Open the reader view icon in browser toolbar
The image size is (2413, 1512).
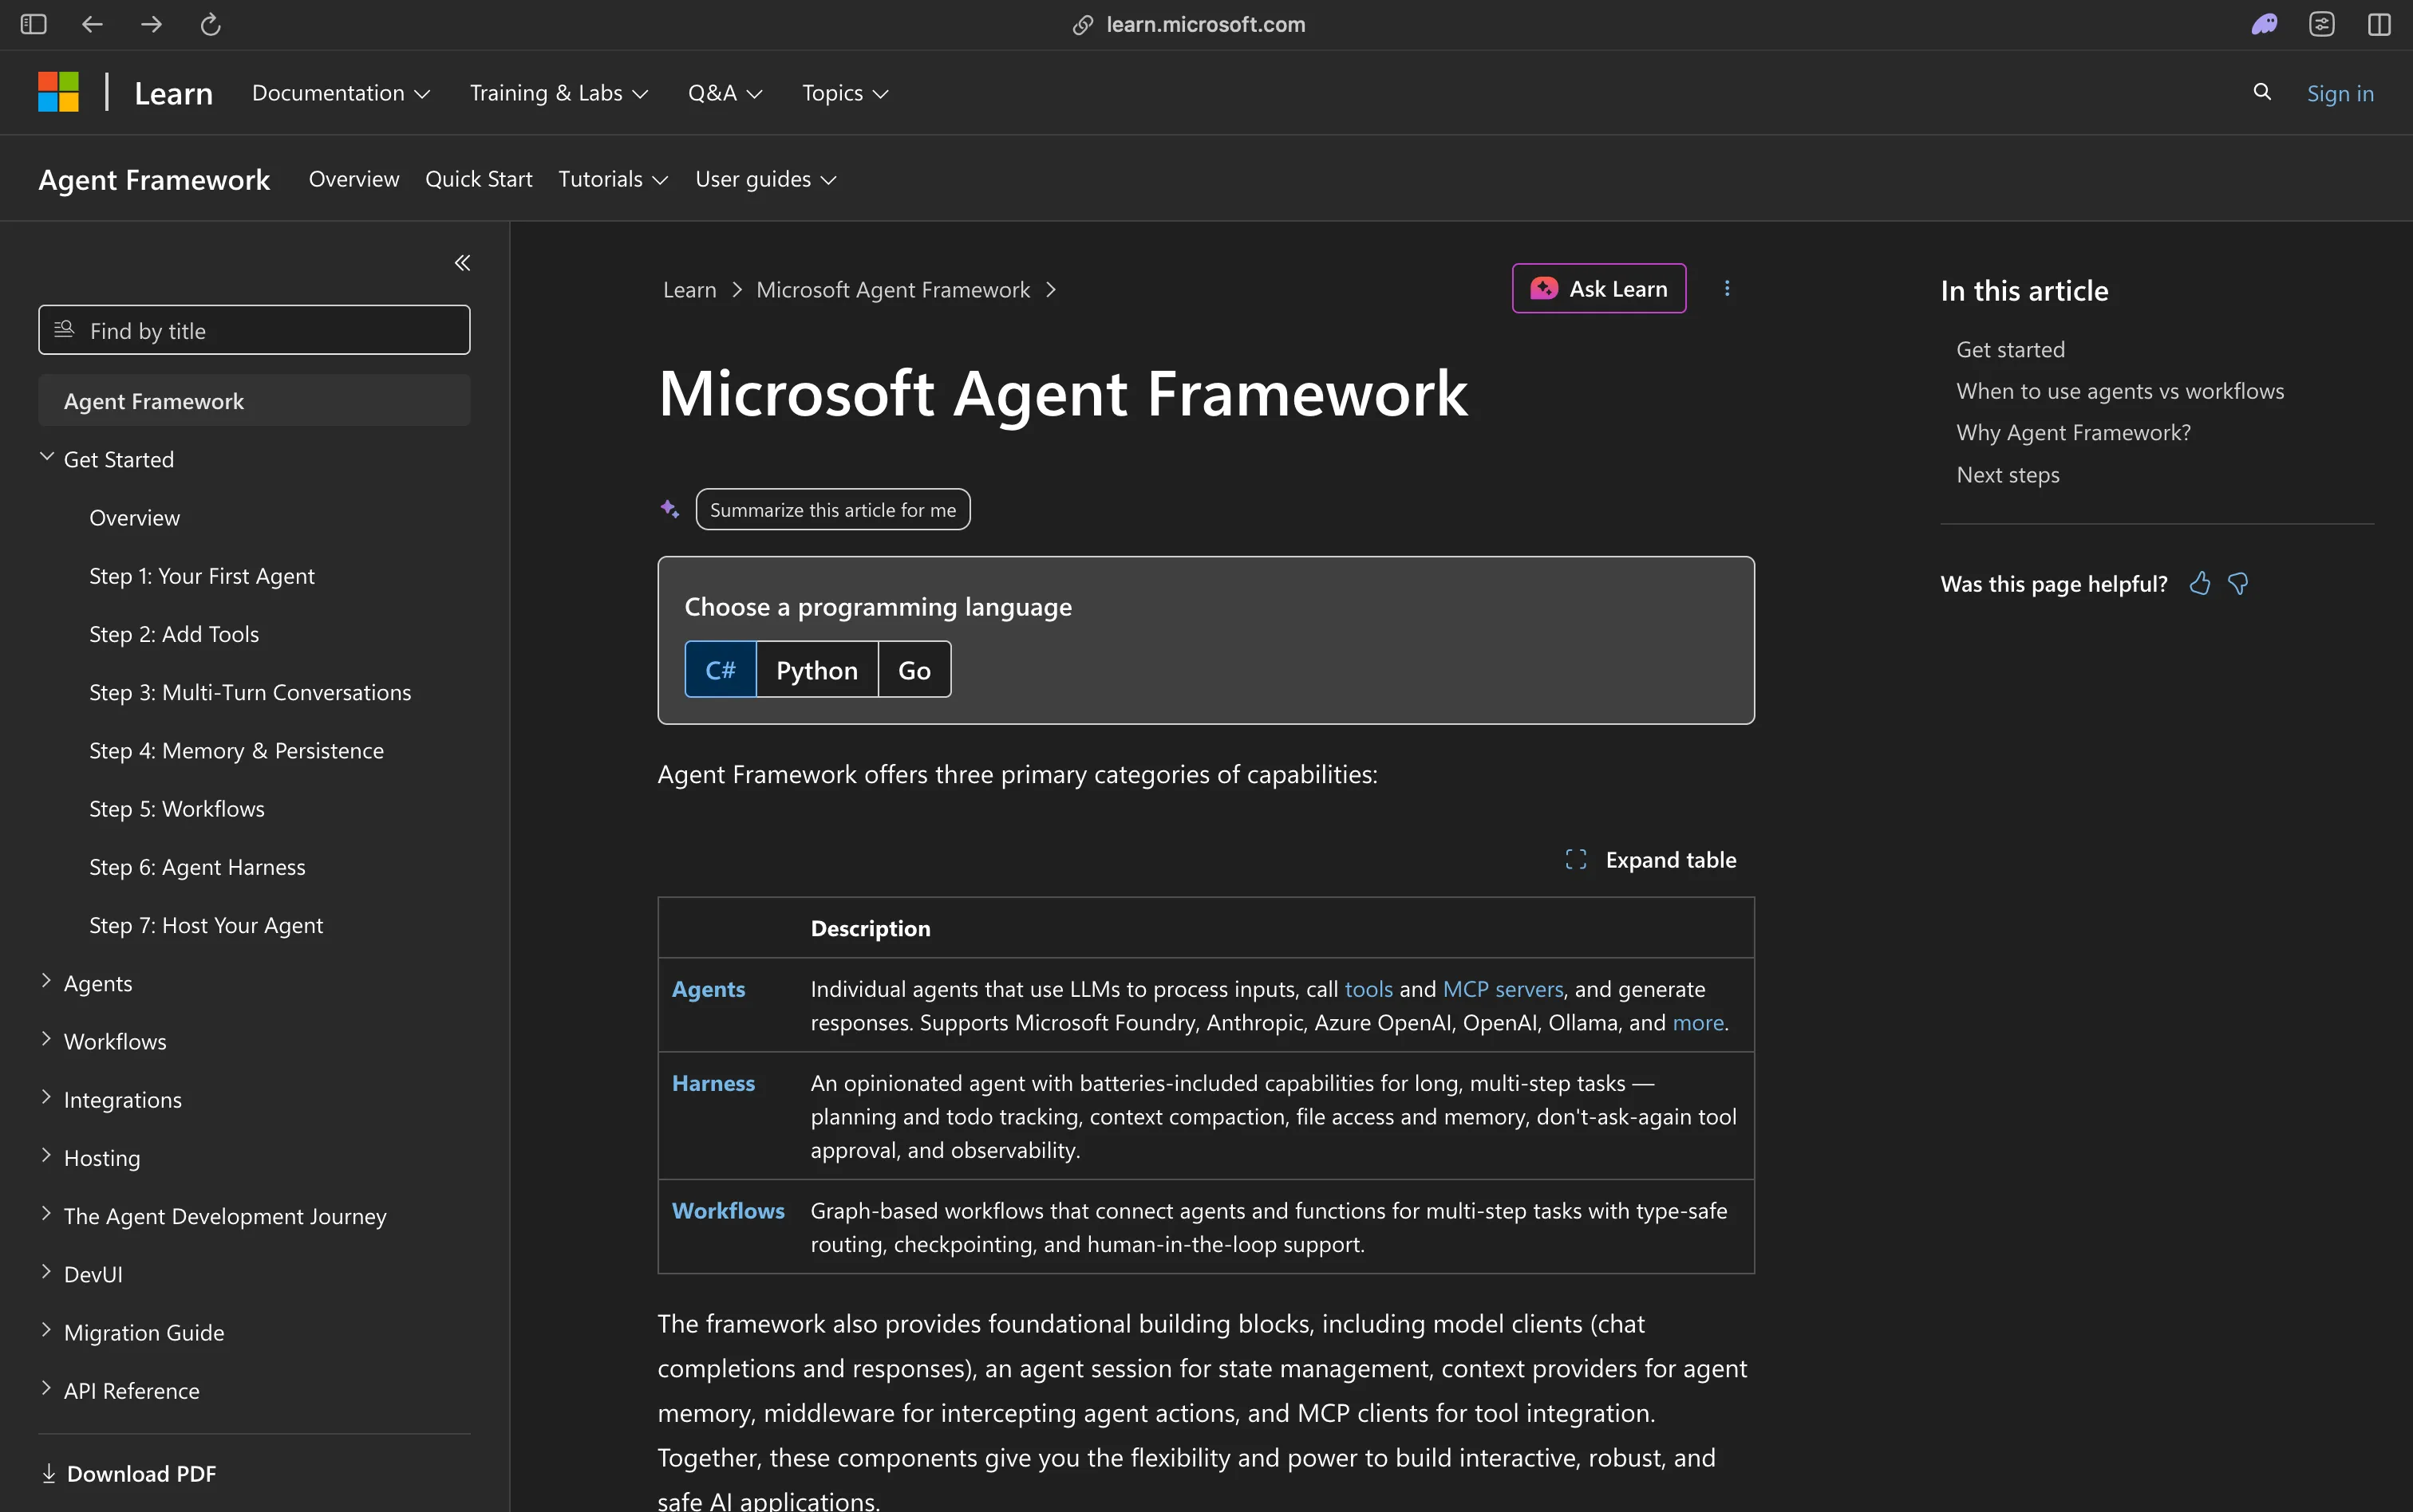[x=2322, y=24]
